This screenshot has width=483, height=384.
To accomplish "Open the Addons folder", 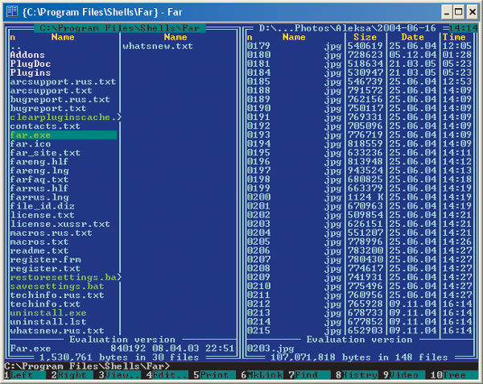I will 27,55.
